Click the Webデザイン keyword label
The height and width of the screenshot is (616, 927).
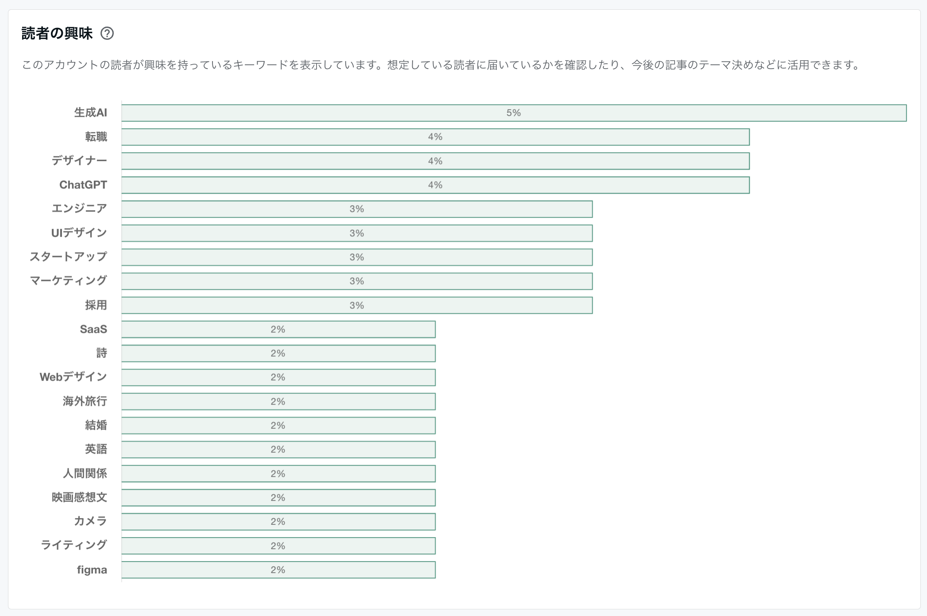[x=73, y=377]
